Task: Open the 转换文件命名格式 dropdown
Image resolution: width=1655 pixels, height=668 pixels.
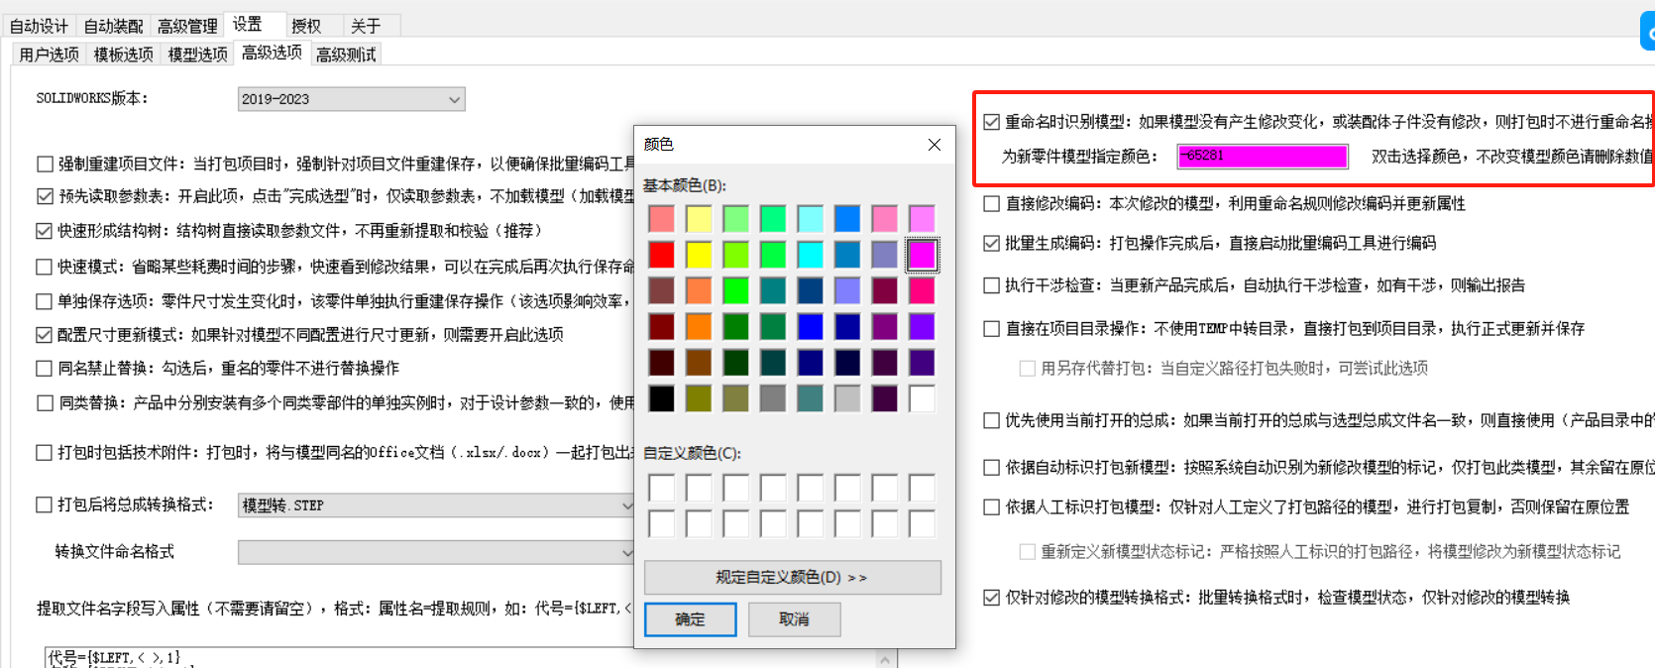Action: coord(625,552)
